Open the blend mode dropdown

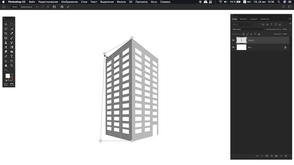pos(249,29)
